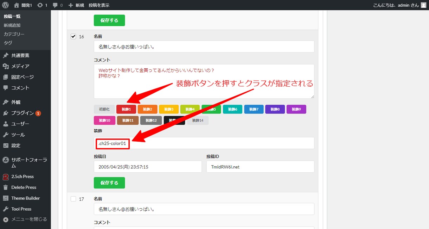The height and width of the screenshot is (229, 429).
Task: Click the メニューを閉じる collapse icon
Action: [x=6, y=219]
